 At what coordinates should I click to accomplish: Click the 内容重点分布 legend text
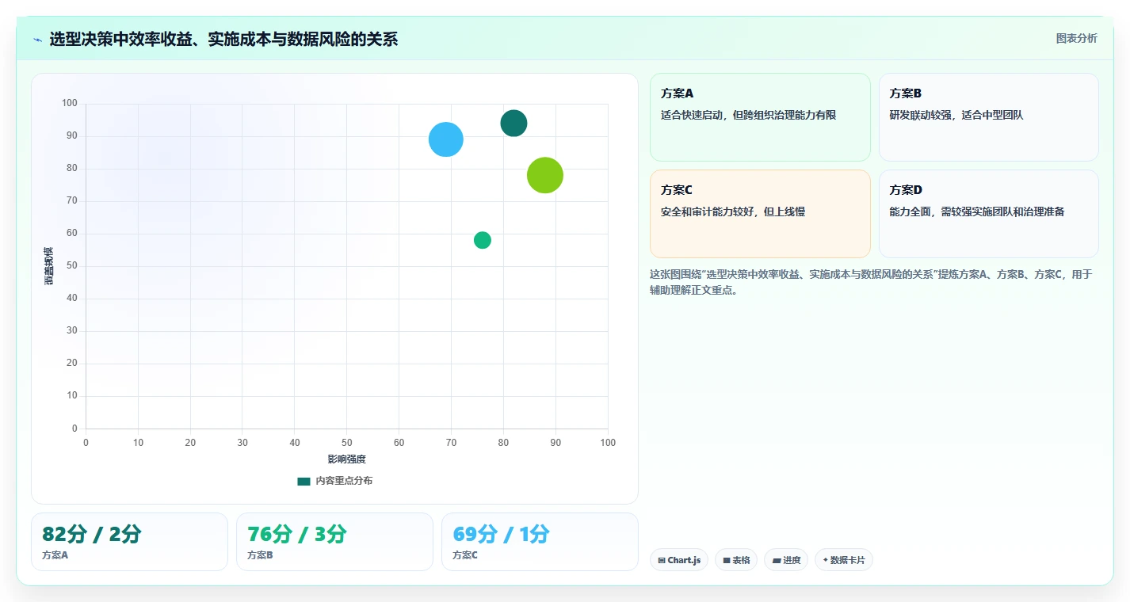(x=344, y=481)
